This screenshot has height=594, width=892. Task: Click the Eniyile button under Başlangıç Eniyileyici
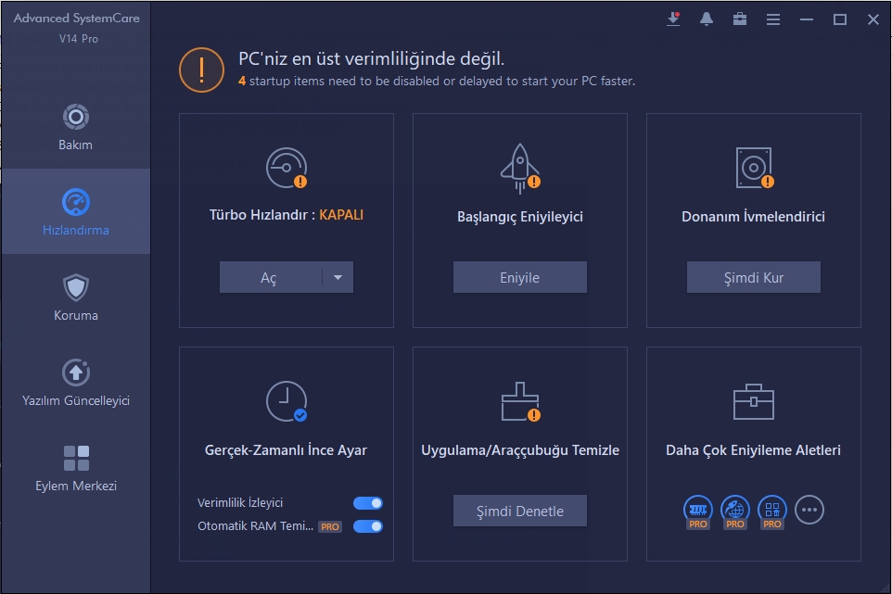point(519,276)
